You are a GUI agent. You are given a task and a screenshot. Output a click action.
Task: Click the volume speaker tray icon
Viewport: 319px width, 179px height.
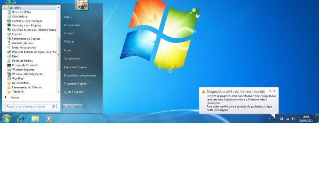point(293,119)
